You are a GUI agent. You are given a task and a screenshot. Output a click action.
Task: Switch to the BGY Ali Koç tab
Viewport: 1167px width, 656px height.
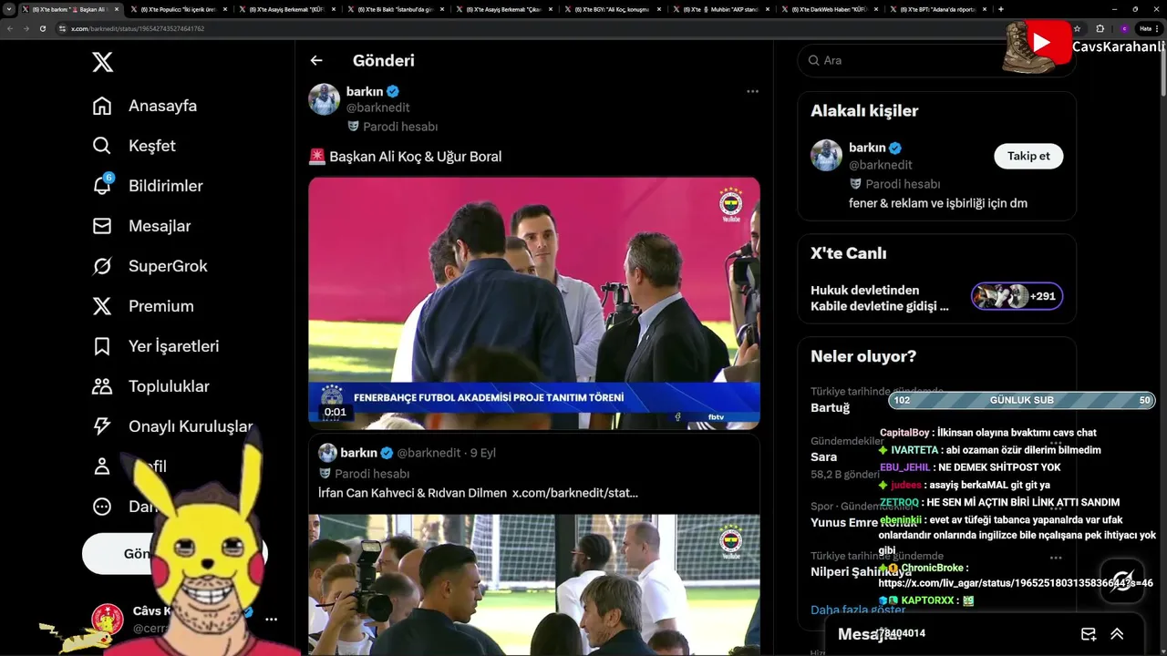pos(611,9)
